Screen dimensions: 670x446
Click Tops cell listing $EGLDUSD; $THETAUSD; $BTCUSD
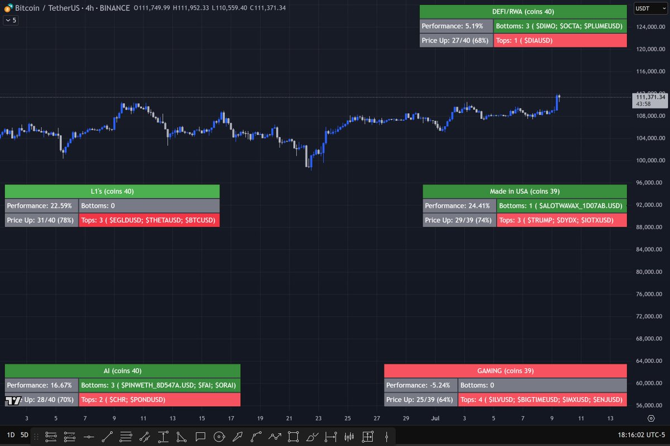(x=149, y=220)
